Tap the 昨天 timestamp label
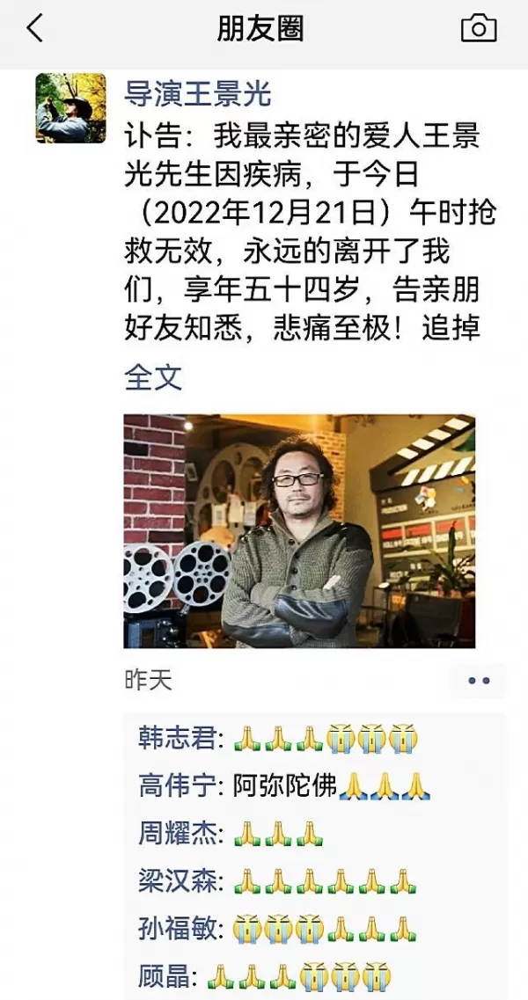528x1000 pixels. (x=148, y=681)
